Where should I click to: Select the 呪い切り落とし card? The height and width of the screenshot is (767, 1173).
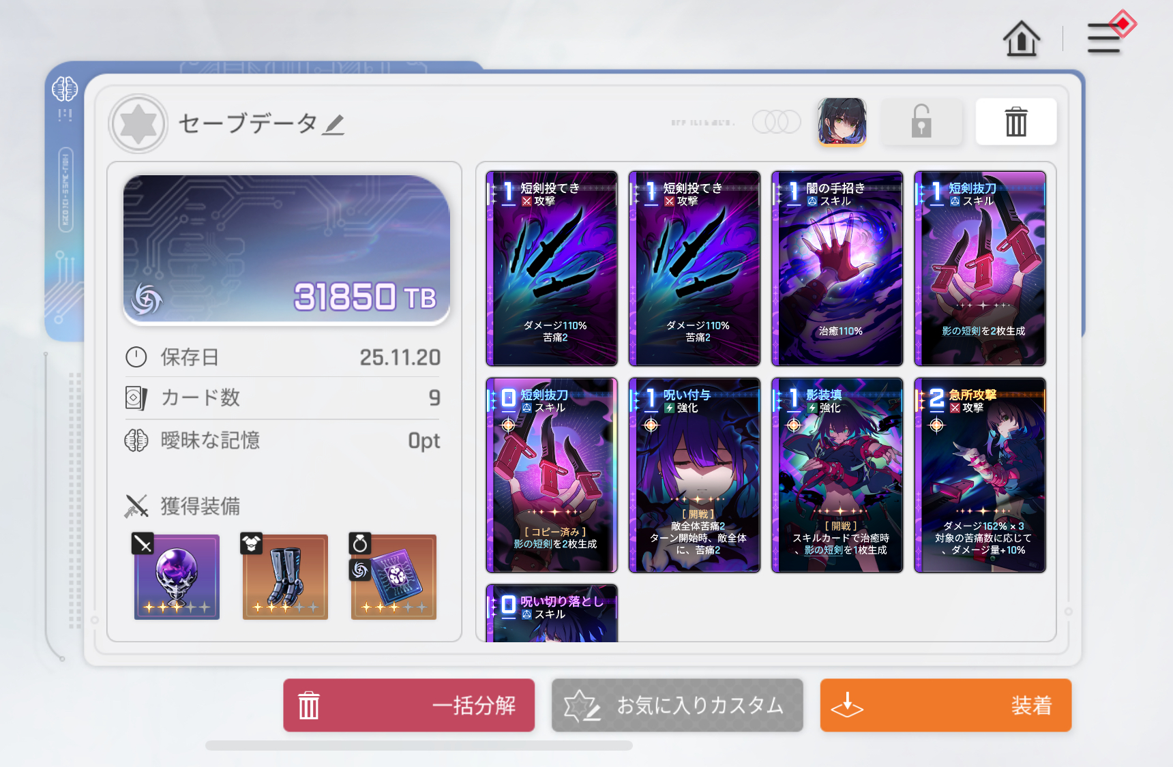pos(552,613)
